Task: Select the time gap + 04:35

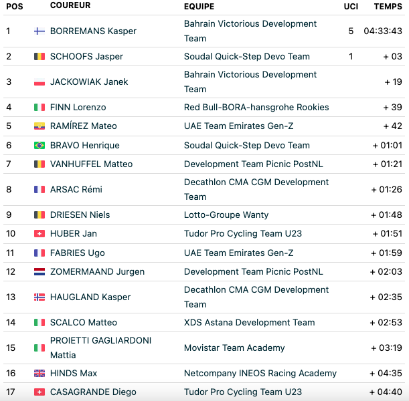Action: (x=386, y=374)
